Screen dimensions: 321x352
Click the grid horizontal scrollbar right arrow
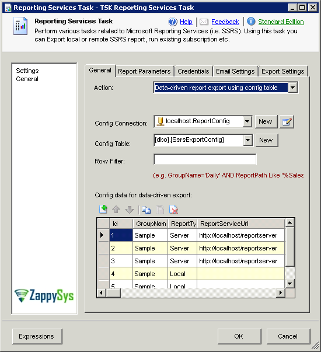coord(281,292)
